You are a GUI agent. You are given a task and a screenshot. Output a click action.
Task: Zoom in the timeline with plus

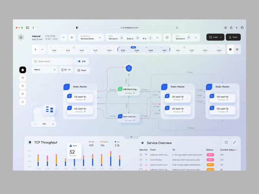[35, 49]
